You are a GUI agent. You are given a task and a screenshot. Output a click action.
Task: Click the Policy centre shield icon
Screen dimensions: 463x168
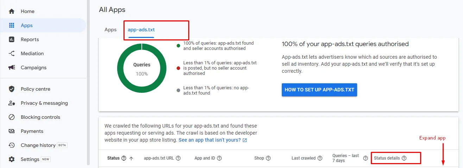click(12, 89)
